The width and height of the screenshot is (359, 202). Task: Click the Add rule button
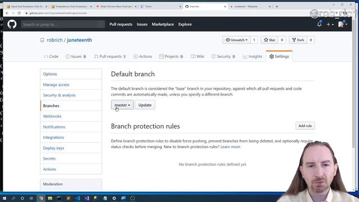pos(305,126)
